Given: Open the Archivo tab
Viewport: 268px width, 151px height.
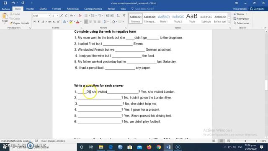Looking at the screenshot, I should tap(6, 9).
